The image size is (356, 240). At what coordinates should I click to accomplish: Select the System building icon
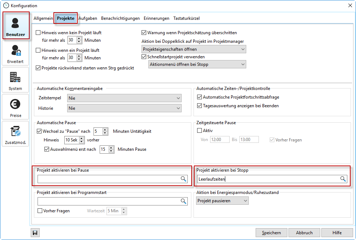coord(16,80)
